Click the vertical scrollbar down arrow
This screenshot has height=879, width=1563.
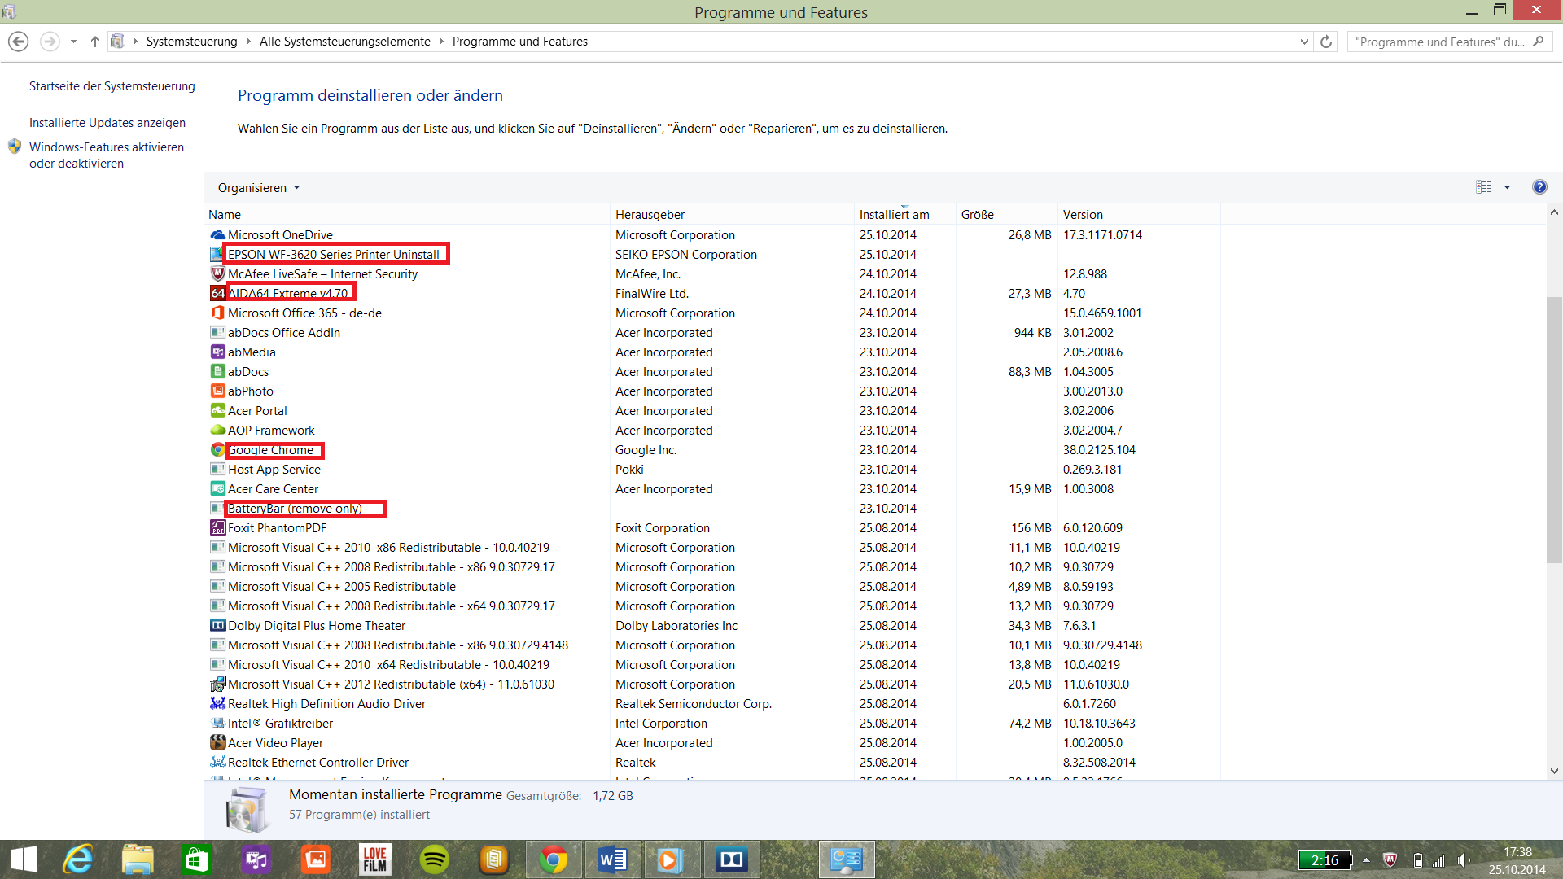click(1554, 771)
